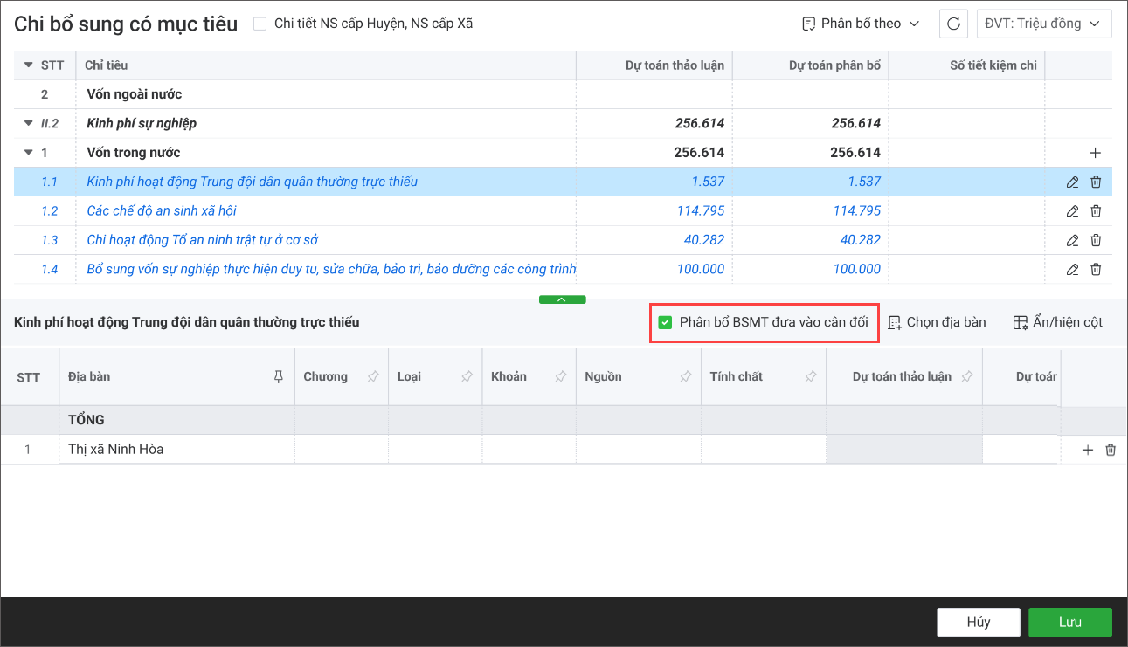This screenshot has width=1128, height=647.
Task: Enable Chi tiết NS cấp Huyện checkbox
Action: [260, 24]
